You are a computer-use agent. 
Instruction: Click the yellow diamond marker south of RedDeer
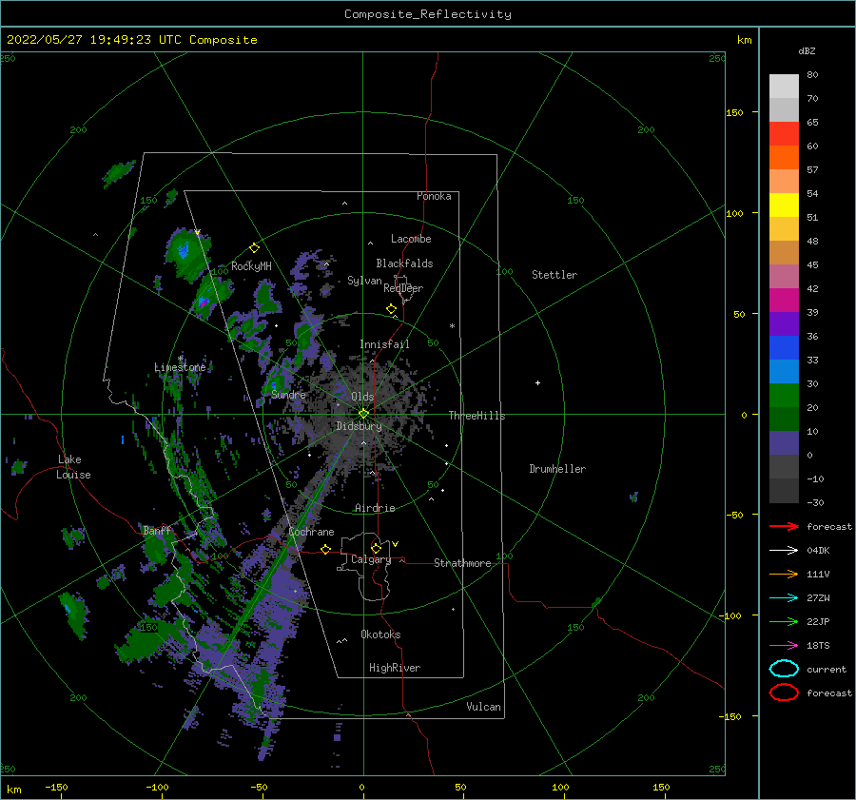pos(391,308)
